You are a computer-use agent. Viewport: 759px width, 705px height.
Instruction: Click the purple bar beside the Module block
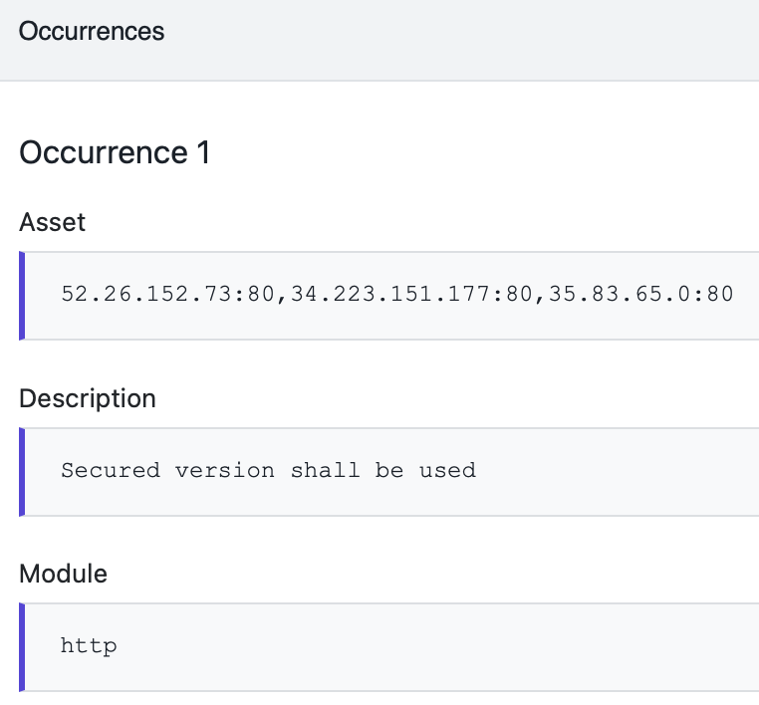tap(22, 647)
